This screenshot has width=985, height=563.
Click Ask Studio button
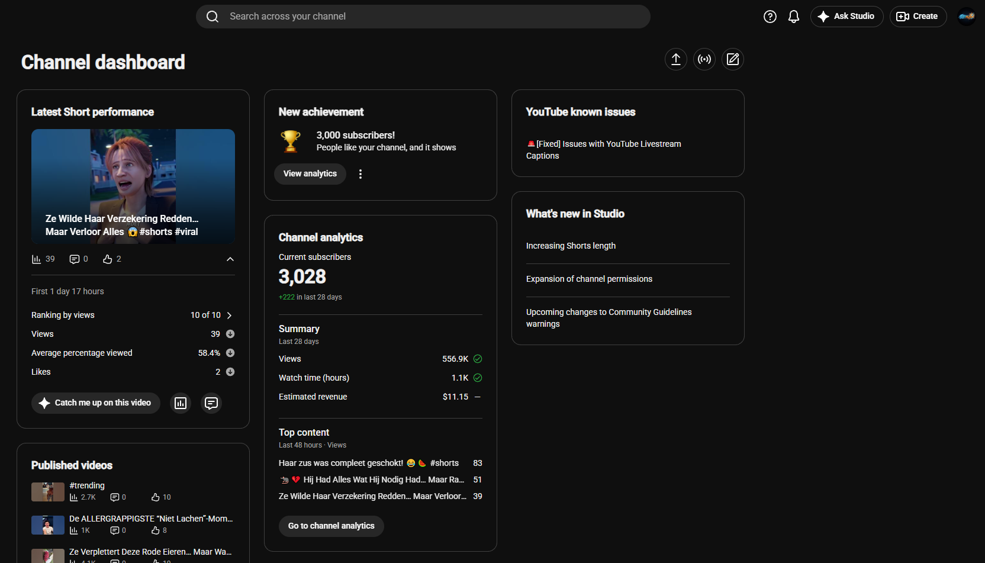tap(846, 17)
